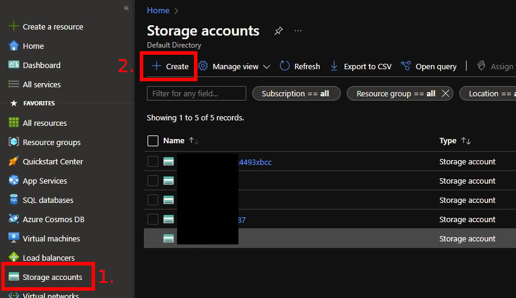The height and width of the screenshot is (298, 516).
Task: Click the Home house icon
Action: pos(13,45)
